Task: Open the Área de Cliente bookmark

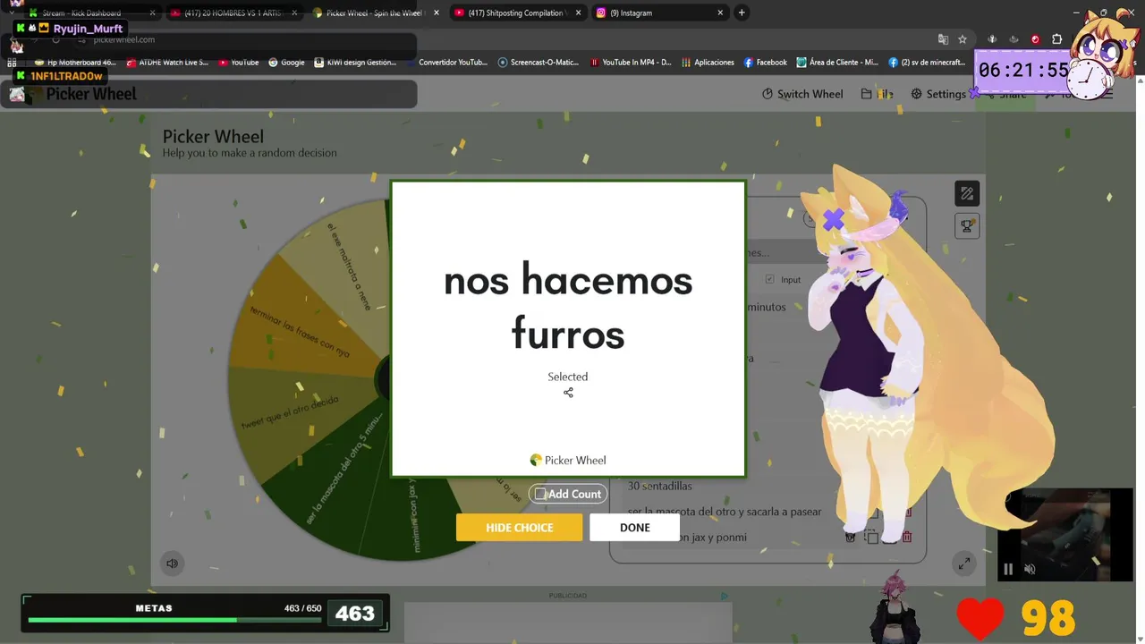Action: (x=837, y=63)
